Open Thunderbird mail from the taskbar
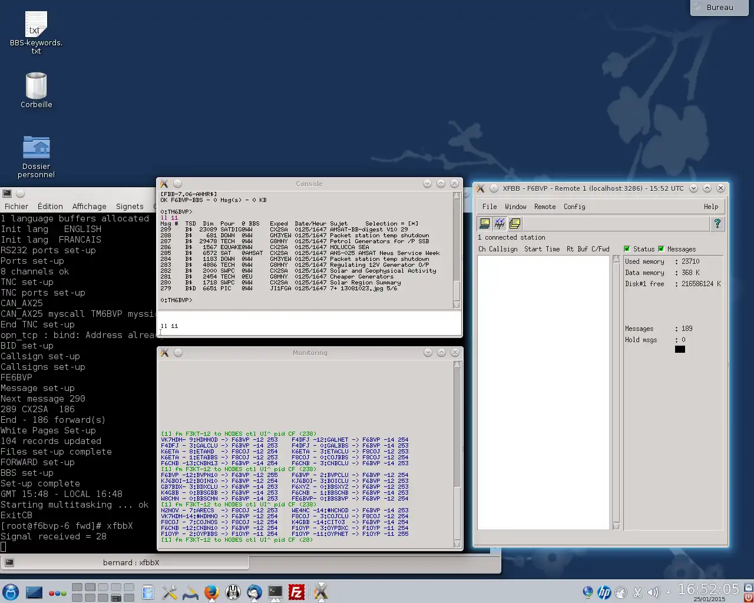The image size is (754, 603). (x=254, y=592)
